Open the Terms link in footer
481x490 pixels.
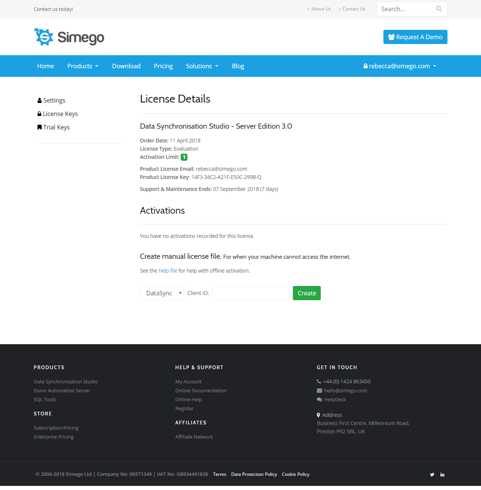219,474
